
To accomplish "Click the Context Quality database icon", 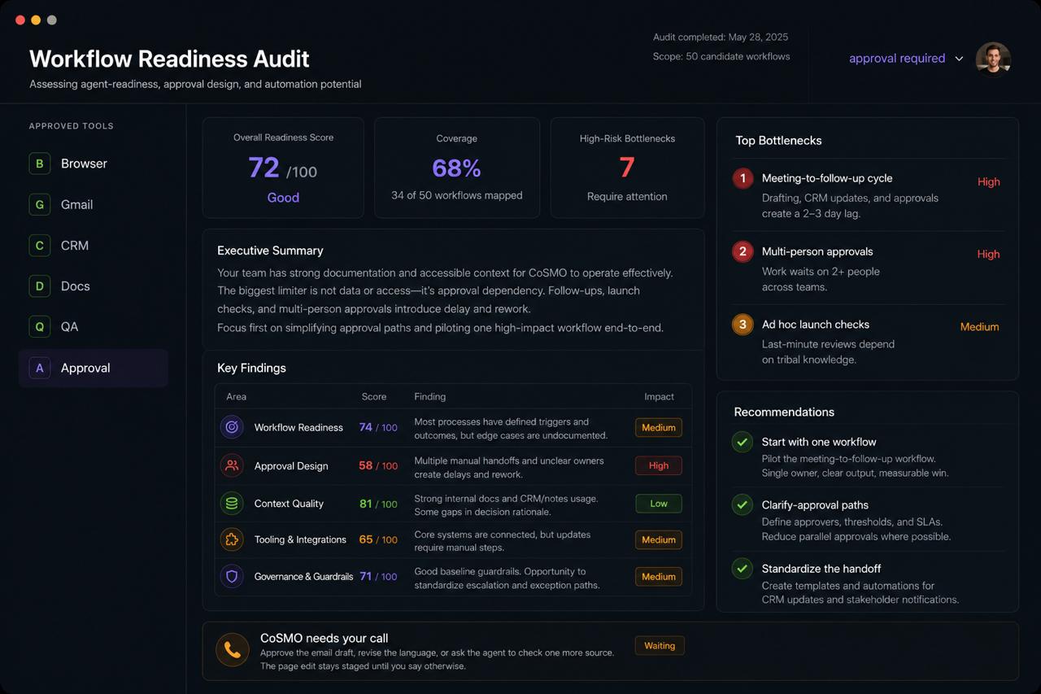I will [232, 504].
